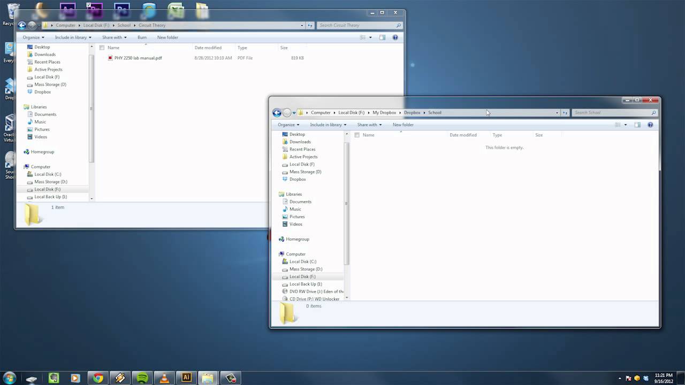Screen dimensions: 685x385
Task: Open Include in library in School window
Action: pyautogui.click(x=328, y=125)
